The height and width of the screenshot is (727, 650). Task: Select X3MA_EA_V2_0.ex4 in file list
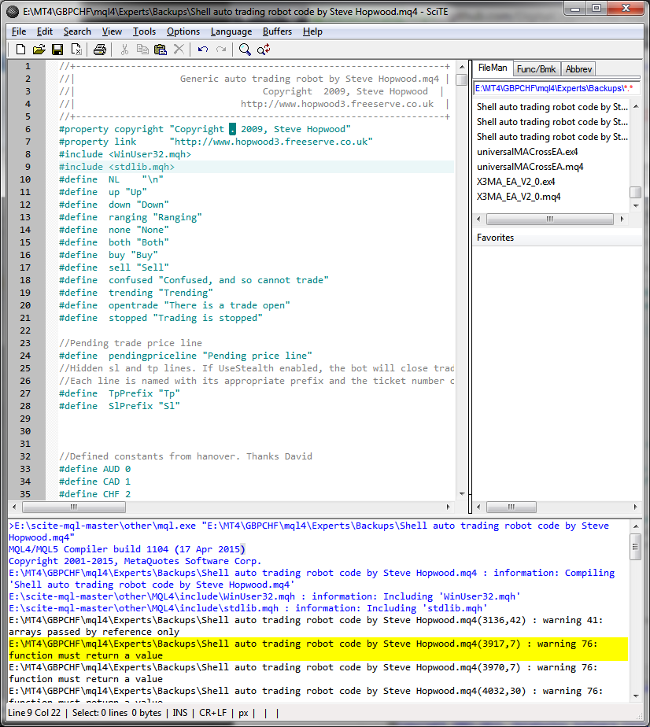[x=515, y=181]
